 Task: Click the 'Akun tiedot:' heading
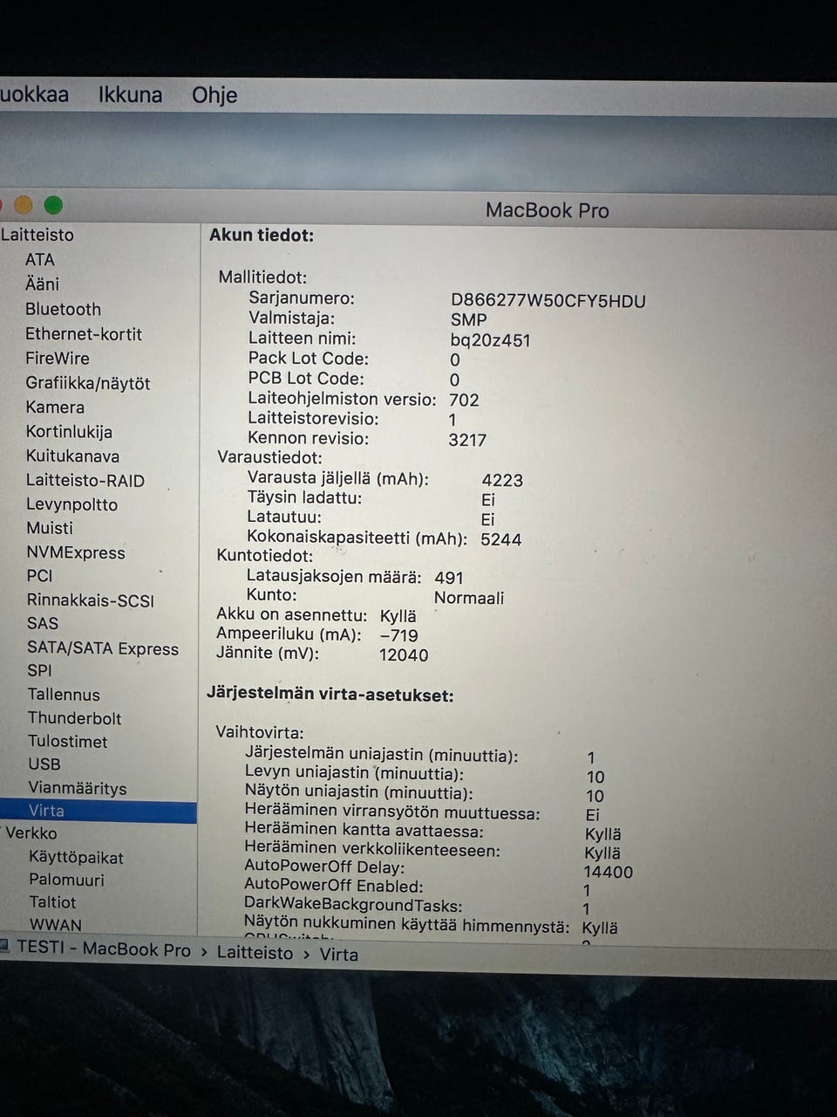pyautogui.click(x=262, y=235)
